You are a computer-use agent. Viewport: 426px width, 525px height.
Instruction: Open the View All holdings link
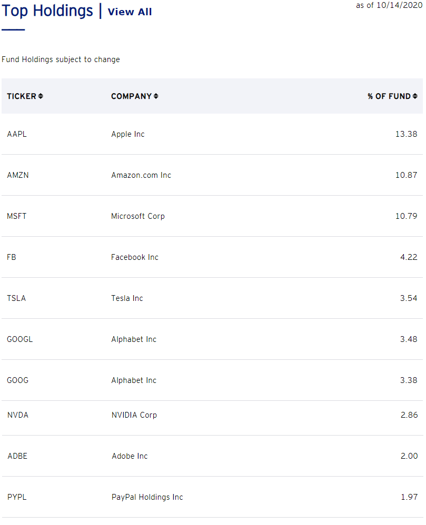point(130,12)
